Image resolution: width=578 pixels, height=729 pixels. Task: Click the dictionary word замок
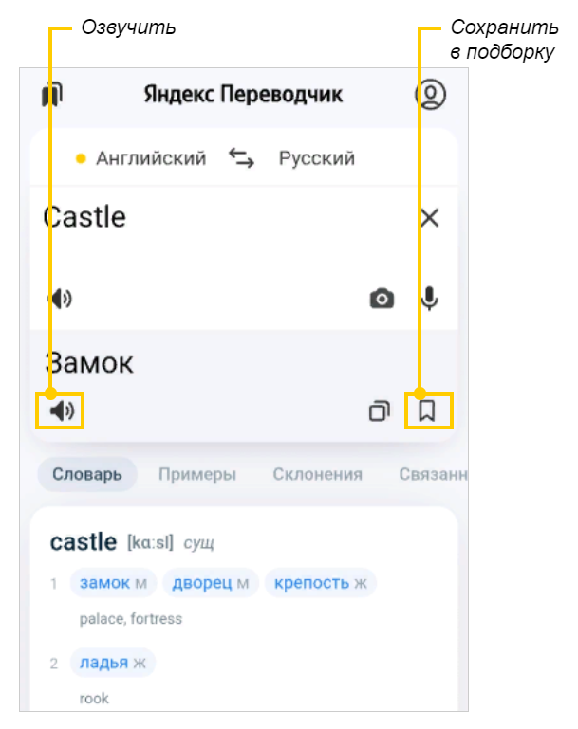105,582
